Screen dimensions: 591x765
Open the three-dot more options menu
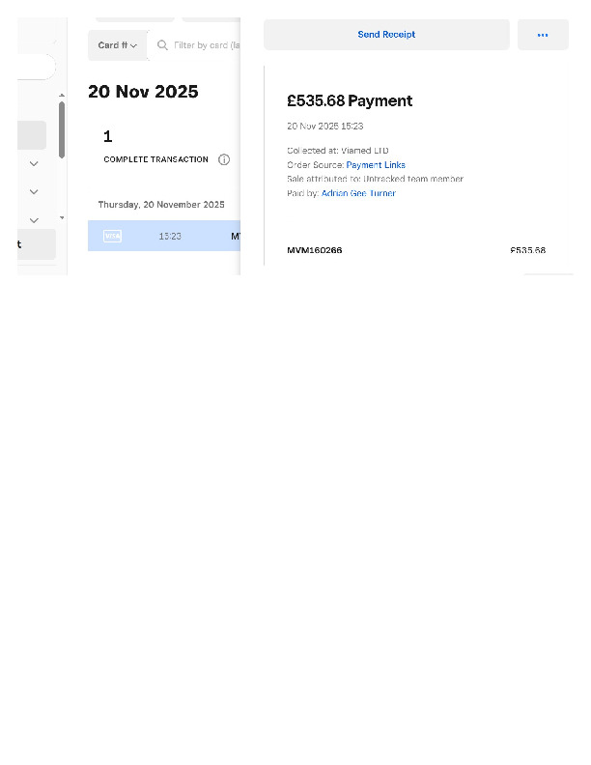pyautogui.click(x=543, y=35)
